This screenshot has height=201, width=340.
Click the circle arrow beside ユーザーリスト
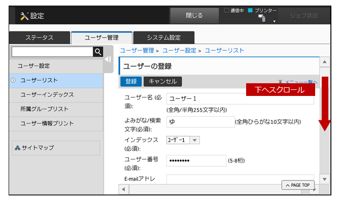tap(13, 80)
